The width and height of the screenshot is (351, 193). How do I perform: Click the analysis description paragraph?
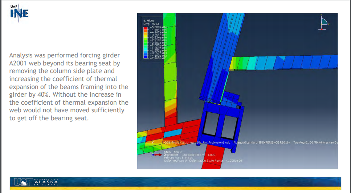click(x=69, y=87)
